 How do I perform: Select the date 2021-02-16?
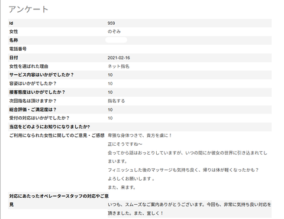119,58
